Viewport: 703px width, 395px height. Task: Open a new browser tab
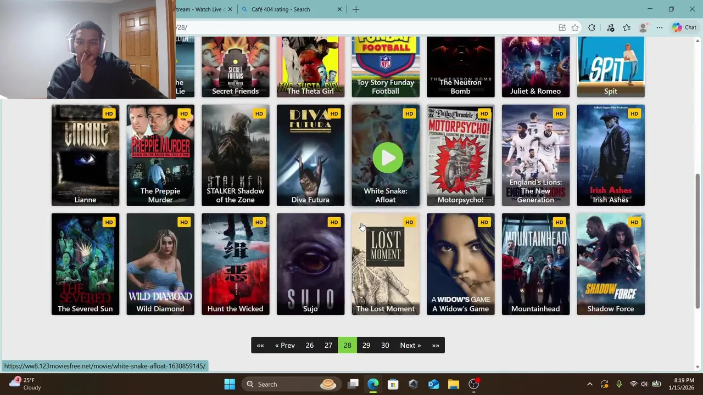[356, 9]
